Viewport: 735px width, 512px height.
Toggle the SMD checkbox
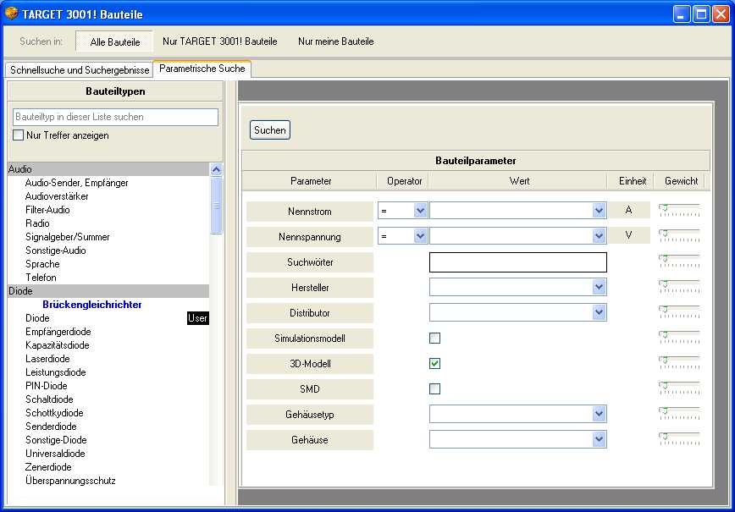tap(434, 389)
